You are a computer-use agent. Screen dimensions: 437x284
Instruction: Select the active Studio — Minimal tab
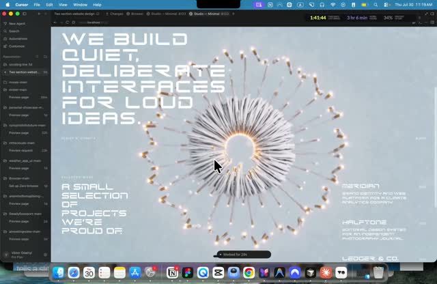[209, 14]
